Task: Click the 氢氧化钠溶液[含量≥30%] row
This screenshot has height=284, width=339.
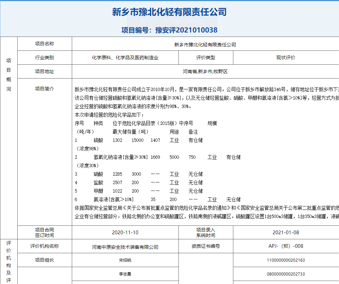Action: [157, 157]
